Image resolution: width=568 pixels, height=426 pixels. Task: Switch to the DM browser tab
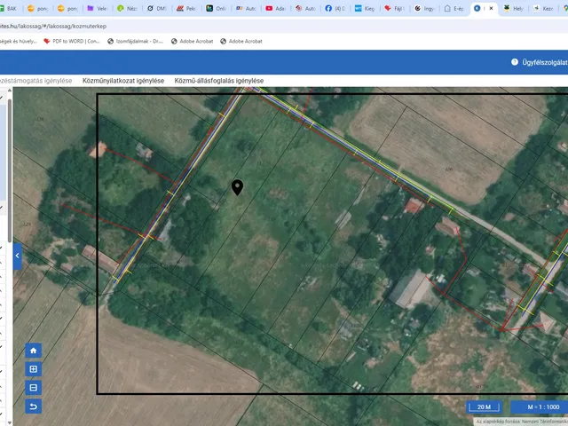point(156,8)
